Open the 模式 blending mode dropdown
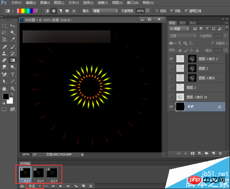Screen dimensions: 230x189 point(105,11)
